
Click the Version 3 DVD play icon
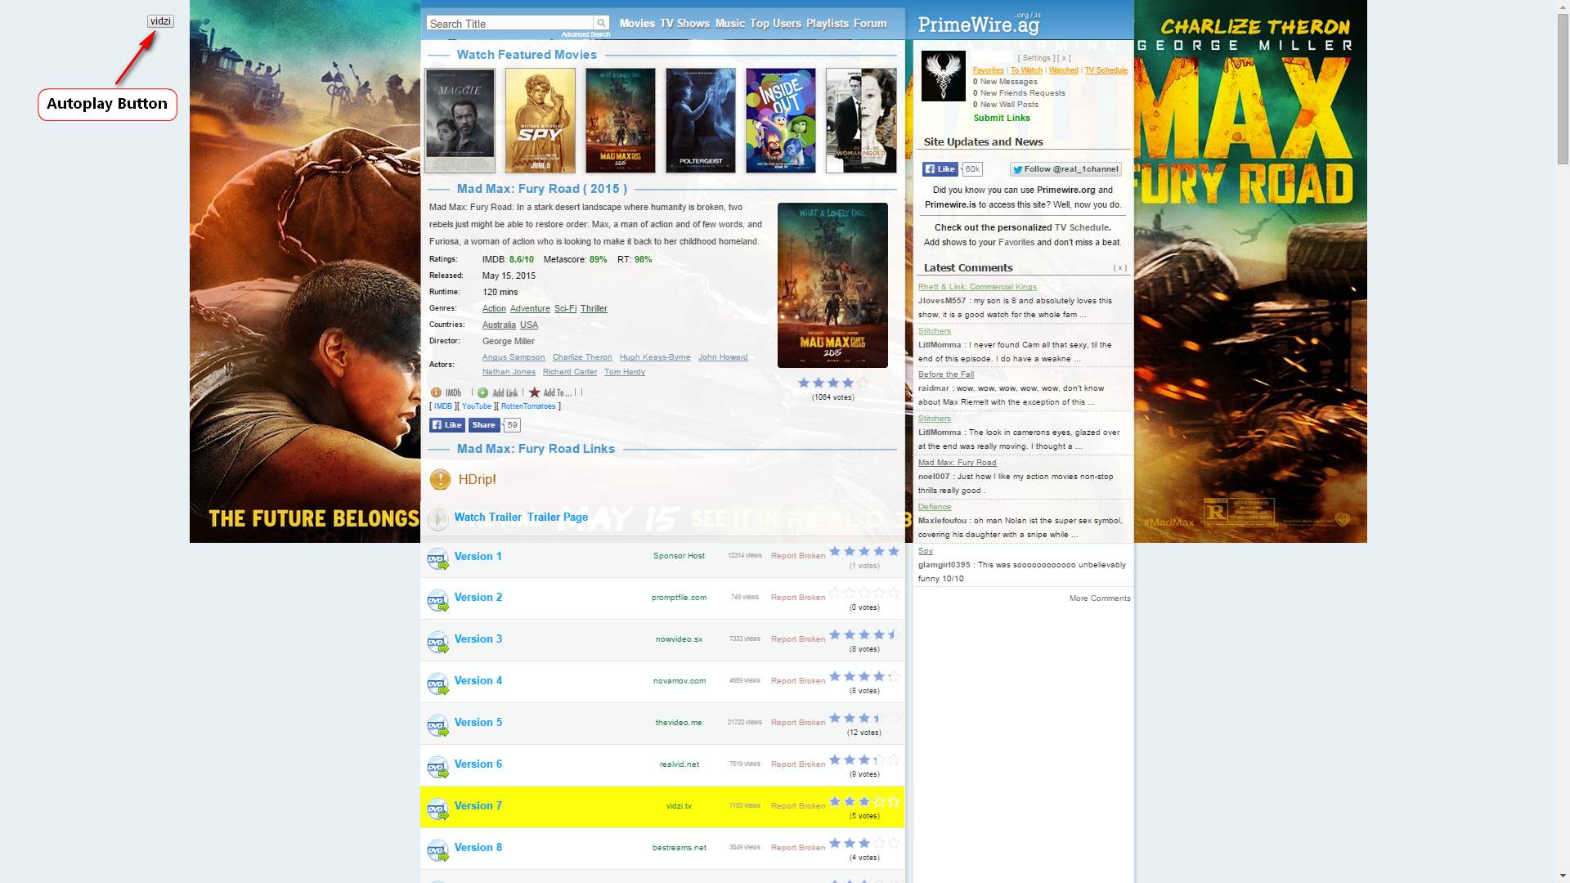pos(438,643)
